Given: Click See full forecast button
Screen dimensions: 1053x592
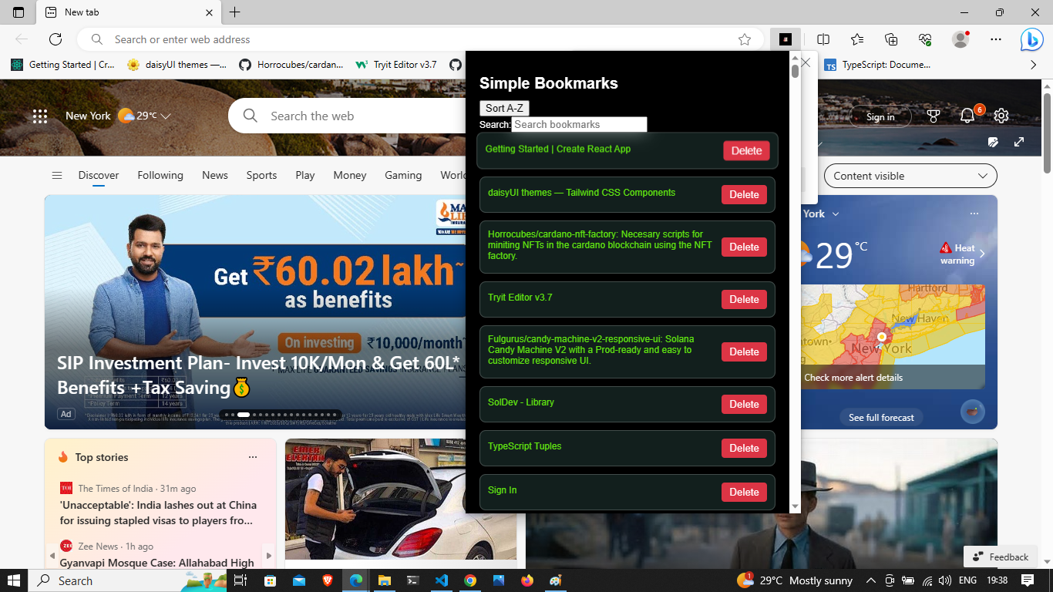Looking at the screenshot, I should click(881, 417).
